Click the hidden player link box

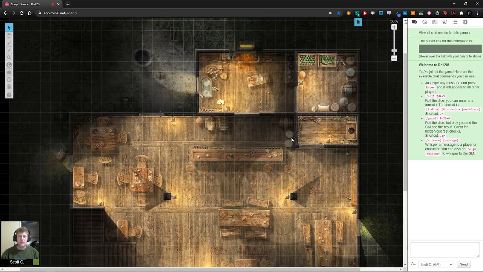click(450, 49)
